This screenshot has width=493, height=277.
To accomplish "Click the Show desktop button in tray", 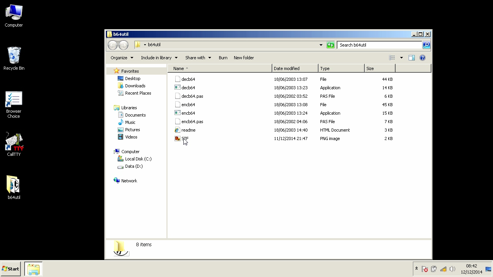I will [488, 269].
